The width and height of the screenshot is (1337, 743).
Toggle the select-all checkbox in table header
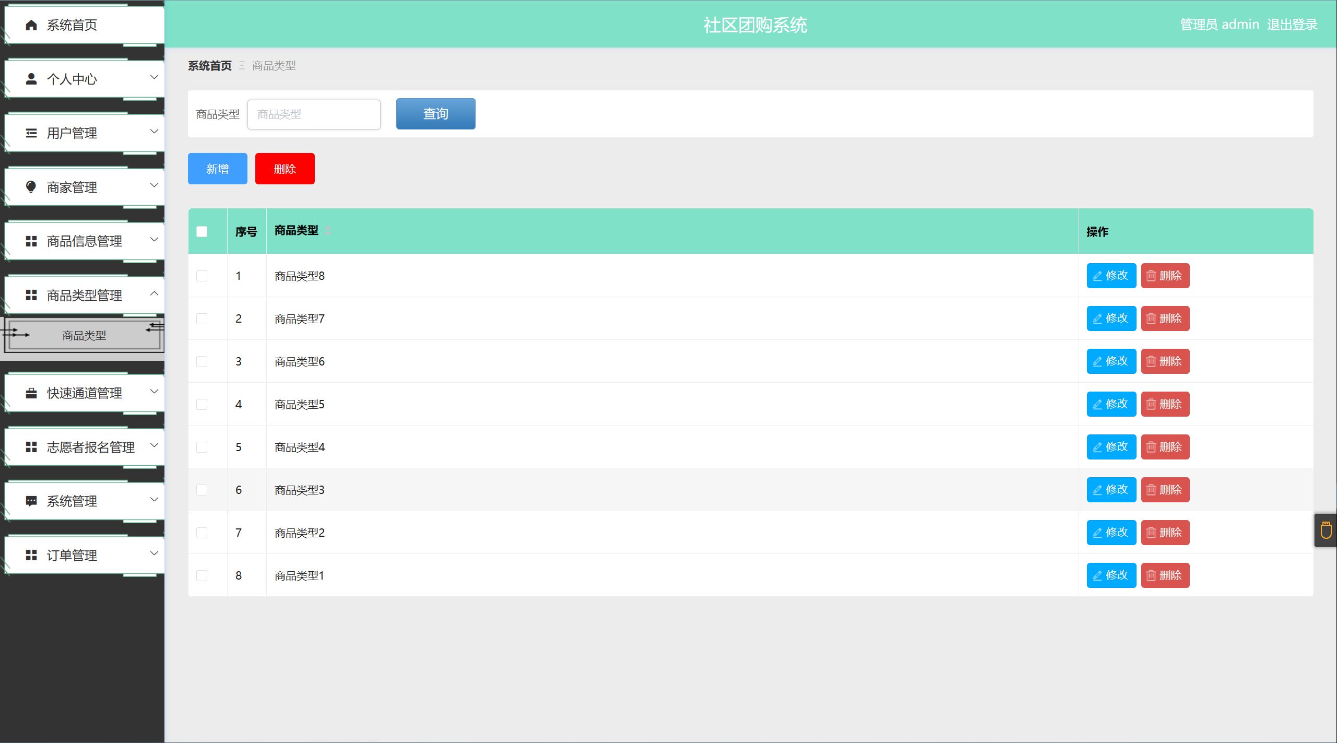tap(202, 231)
